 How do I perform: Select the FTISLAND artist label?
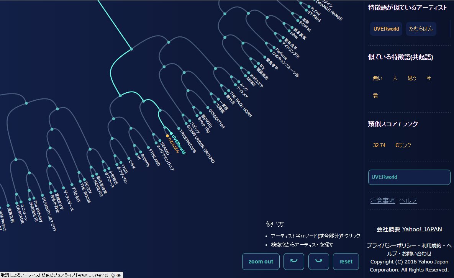pos(154,157)
